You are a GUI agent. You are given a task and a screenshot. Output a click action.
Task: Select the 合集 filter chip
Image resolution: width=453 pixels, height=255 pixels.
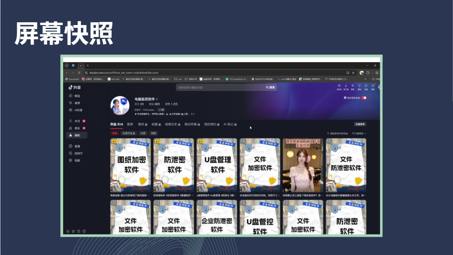(x=143, y=133)
